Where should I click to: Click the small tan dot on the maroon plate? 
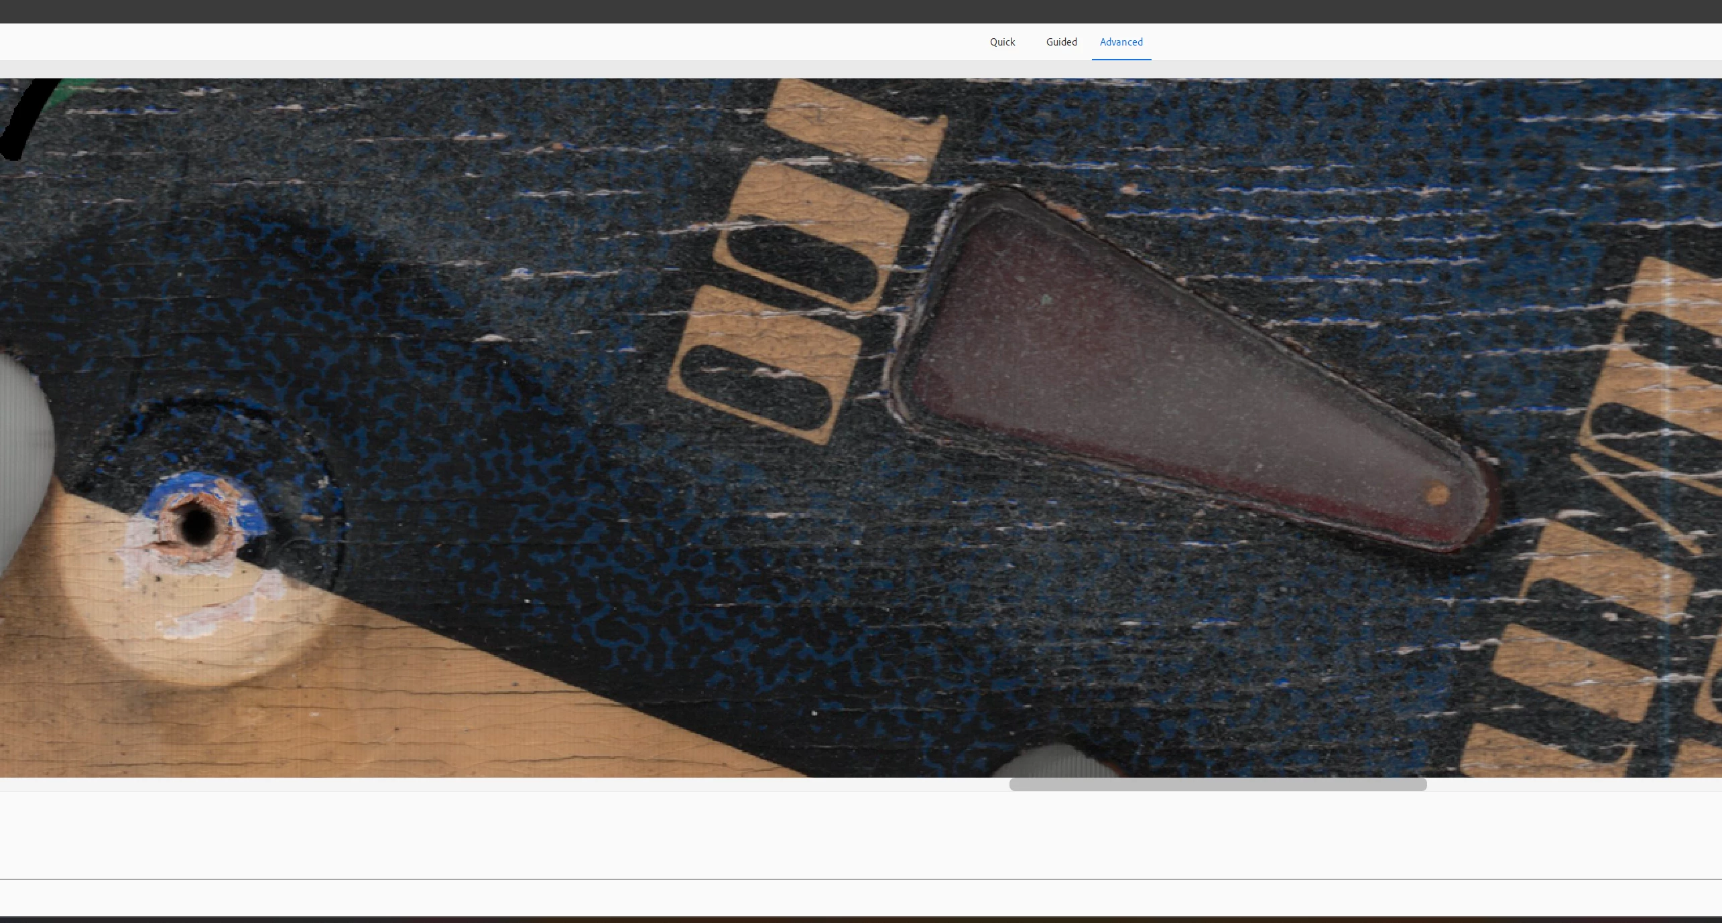coord(1436,495)
